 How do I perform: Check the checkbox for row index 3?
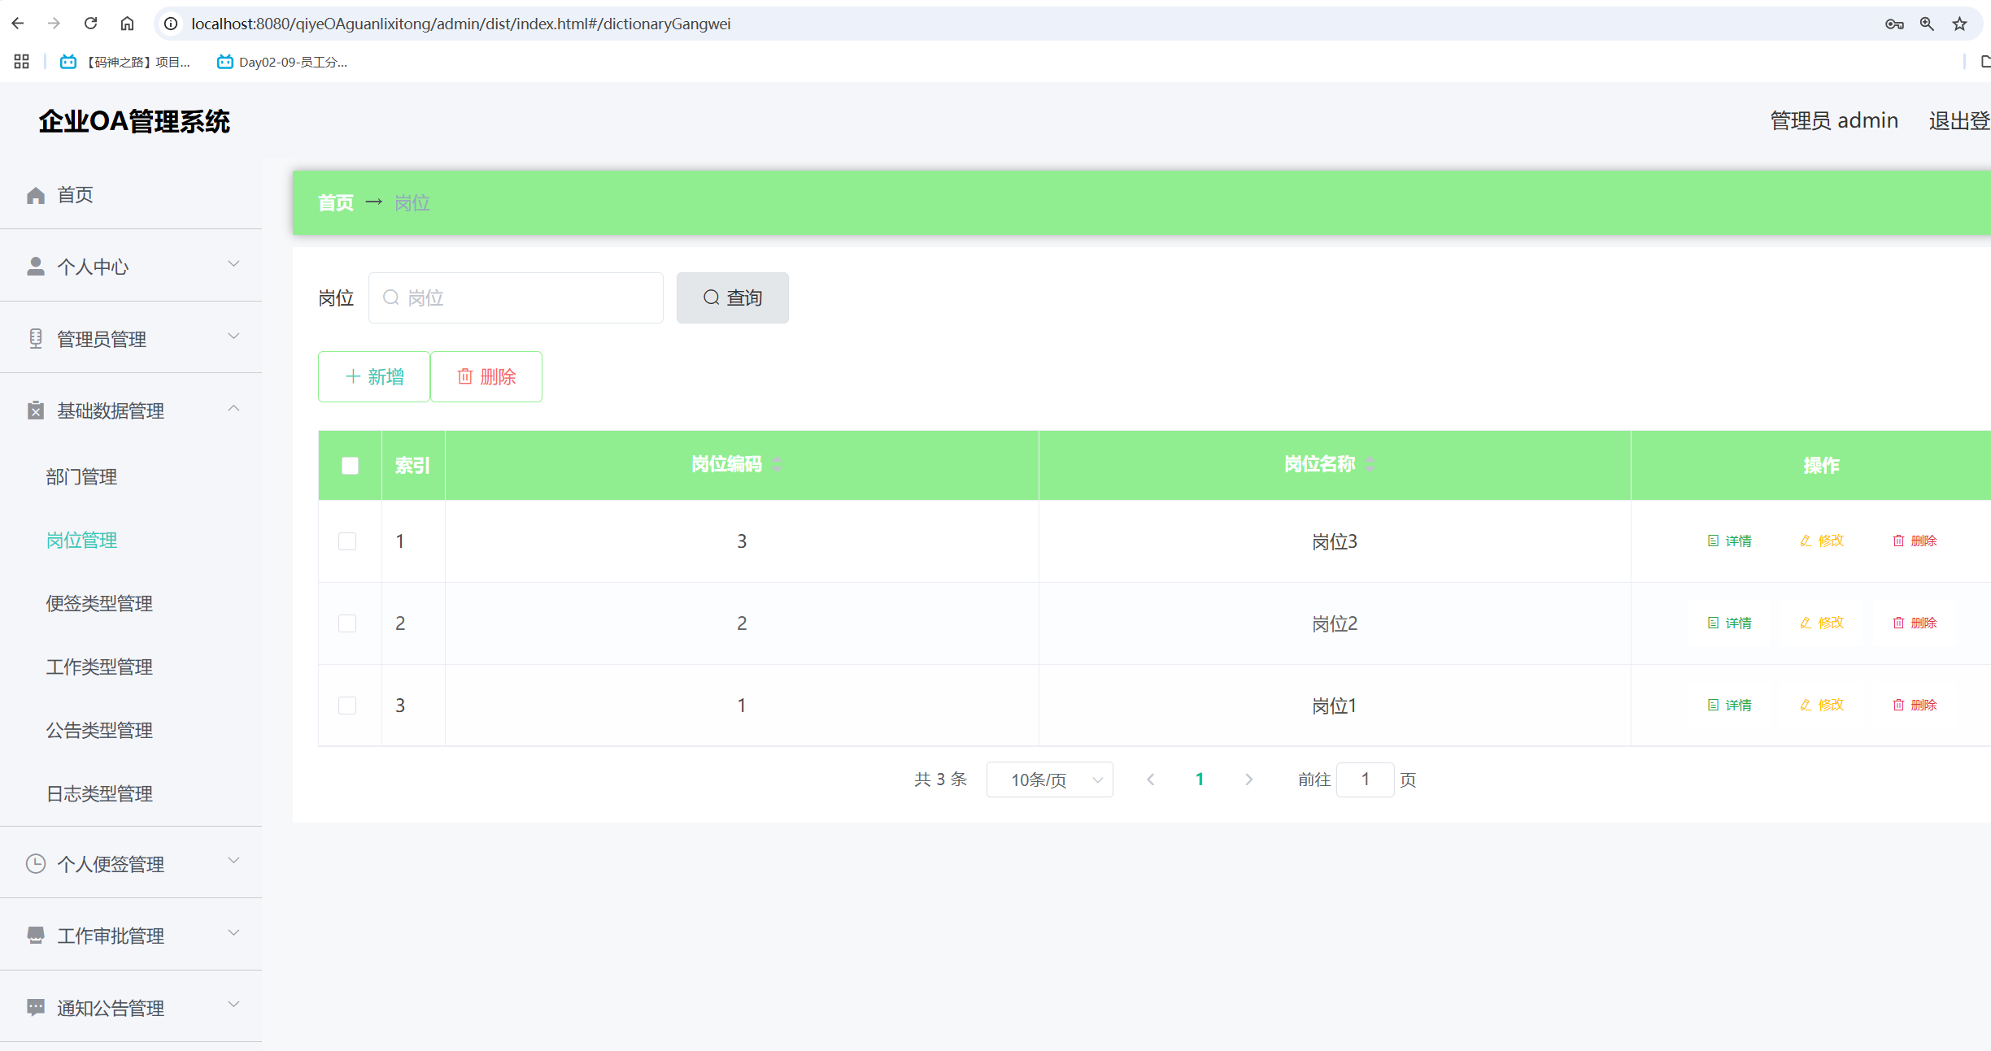347,706
